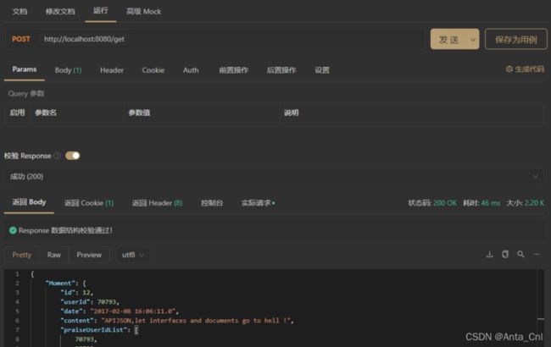Click the green check validation icon
551x347 pixels.
(x=13, y=230)
